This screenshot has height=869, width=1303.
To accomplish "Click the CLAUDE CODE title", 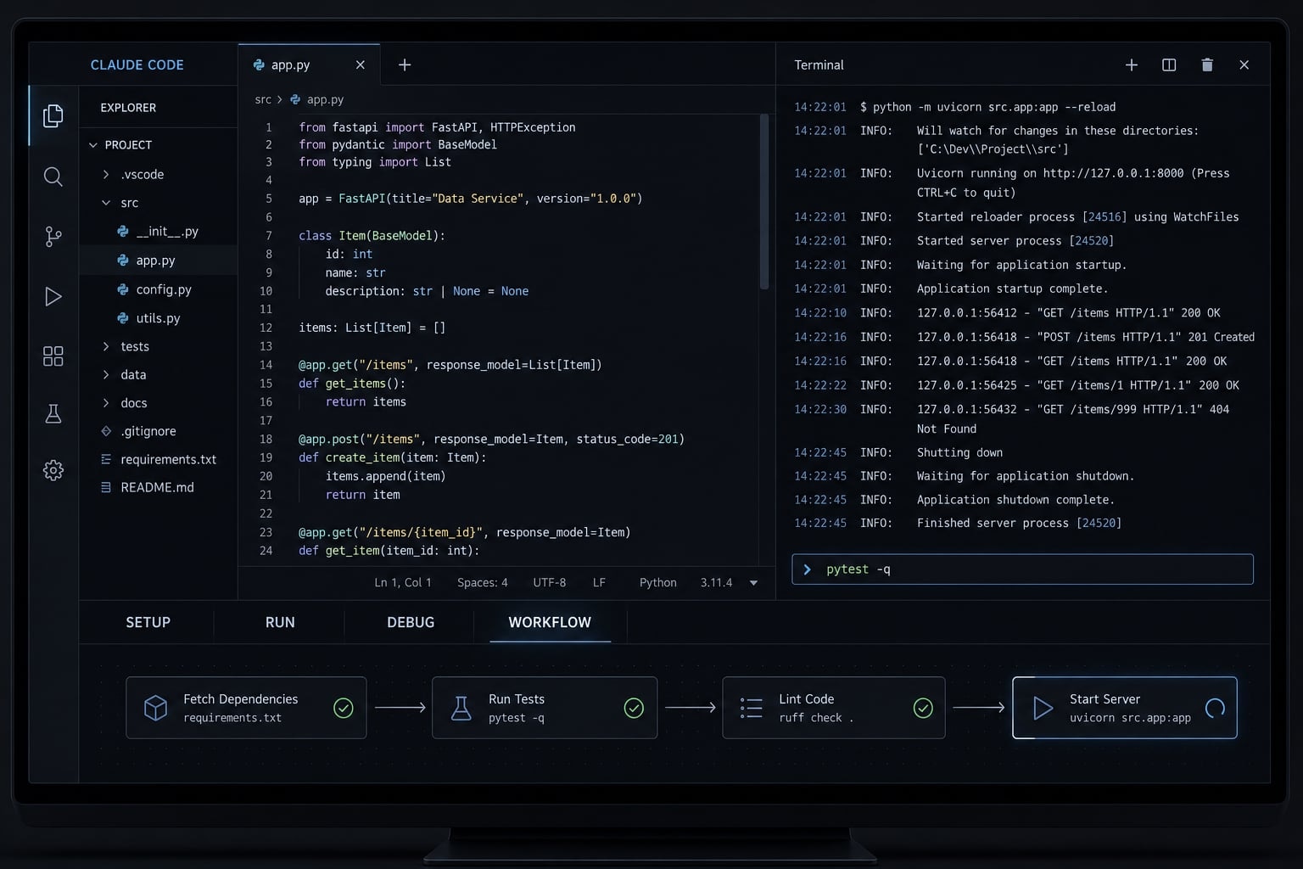I will (x=137, y=64).
